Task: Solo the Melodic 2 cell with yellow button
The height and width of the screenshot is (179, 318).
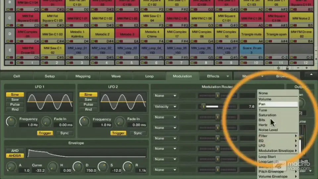Action: pos(93,41)
